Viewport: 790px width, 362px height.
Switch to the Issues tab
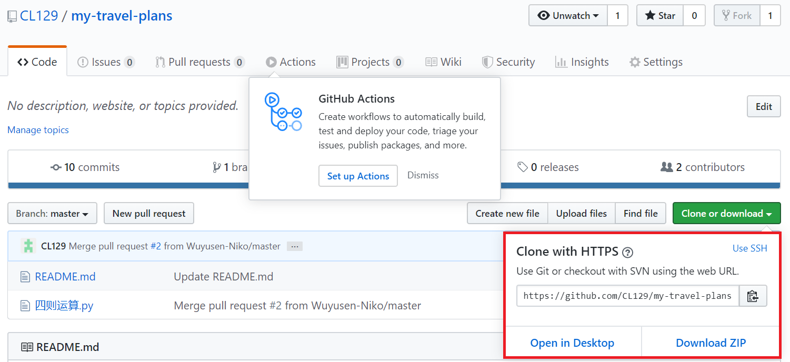pyautogui.click(x=106, y=62)
